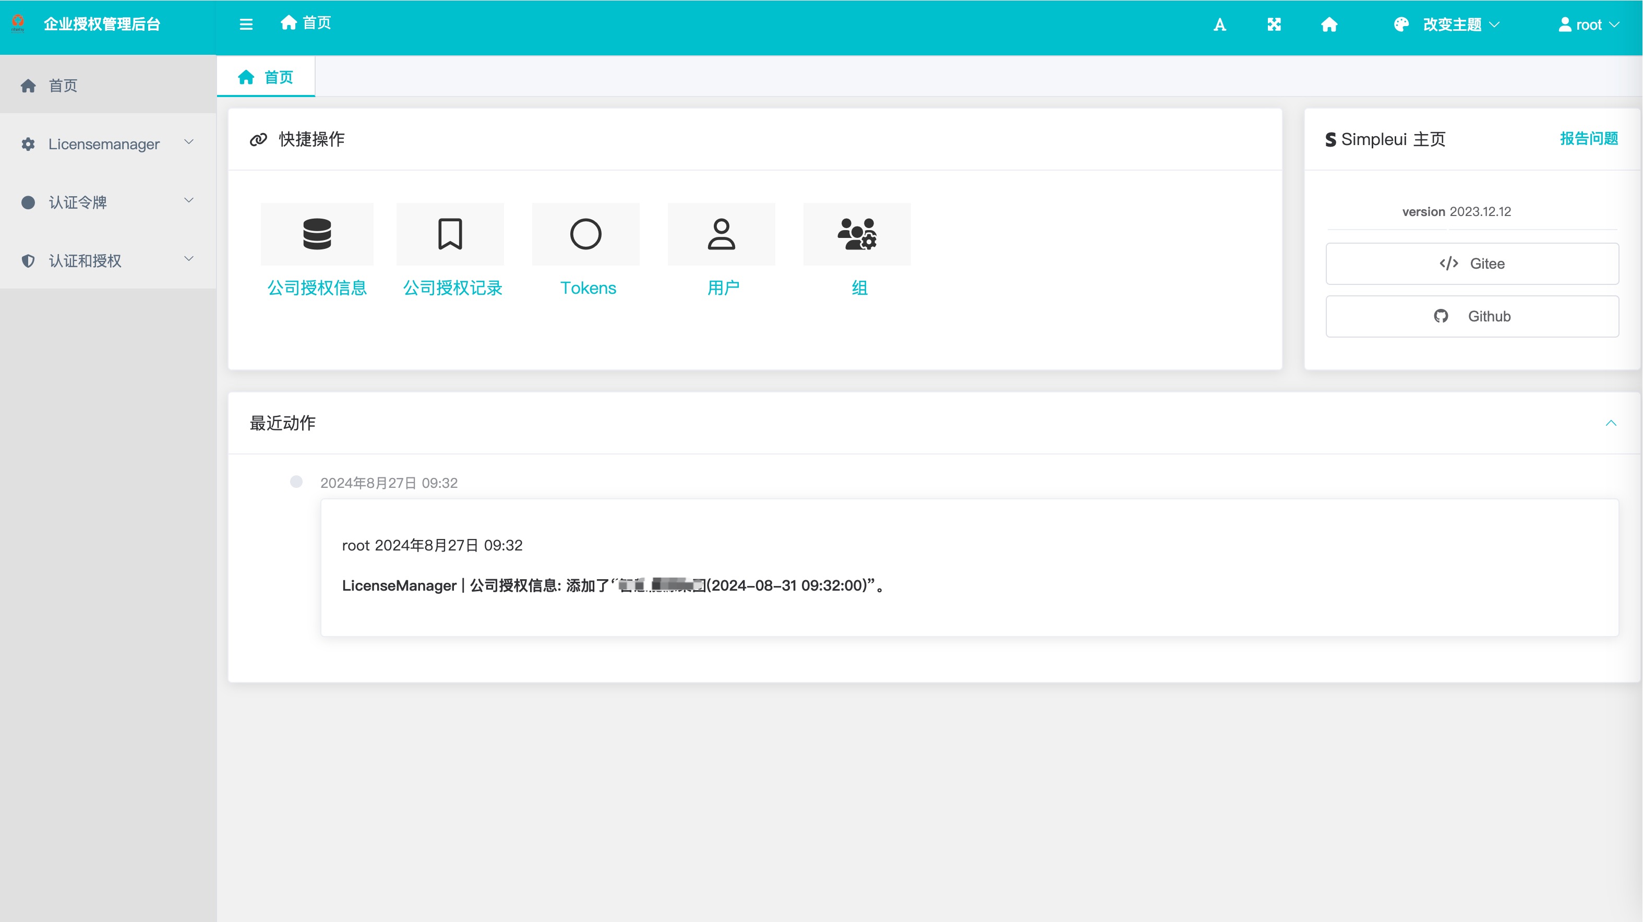Collapse the 最近动作 panel
This screenshot has width=1643, height=922.
(x=1611, y=423)
